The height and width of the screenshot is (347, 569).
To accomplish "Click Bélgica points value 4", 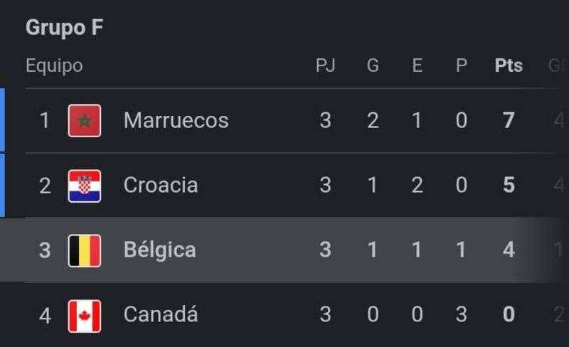I will (509, 250).
